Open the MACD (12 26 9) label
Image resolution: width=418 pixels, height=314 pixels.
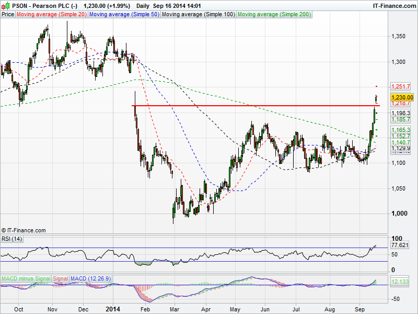click(x=91, y=278)
